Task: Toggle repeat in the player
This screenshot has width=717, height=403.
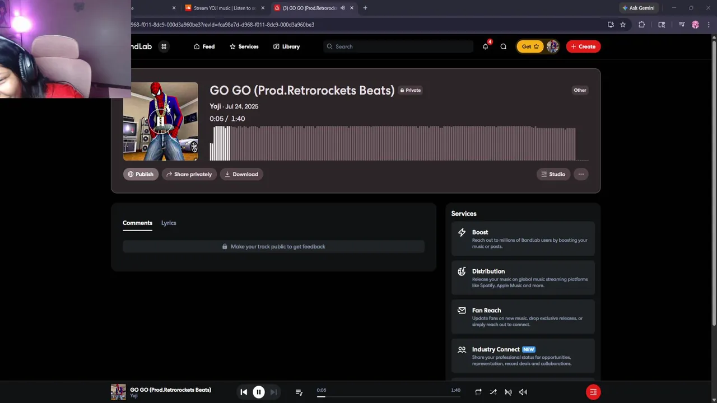Action: (478, 392)
